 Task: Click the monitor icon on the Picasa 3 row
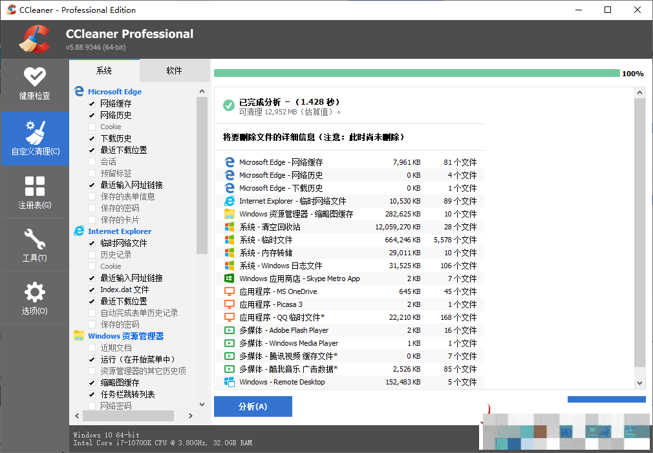229,304
